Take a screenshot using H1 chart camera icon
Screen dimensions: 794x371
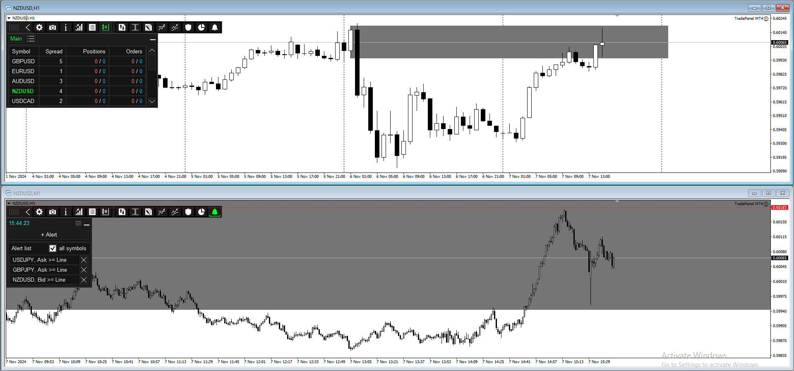[x=53, y=27]
